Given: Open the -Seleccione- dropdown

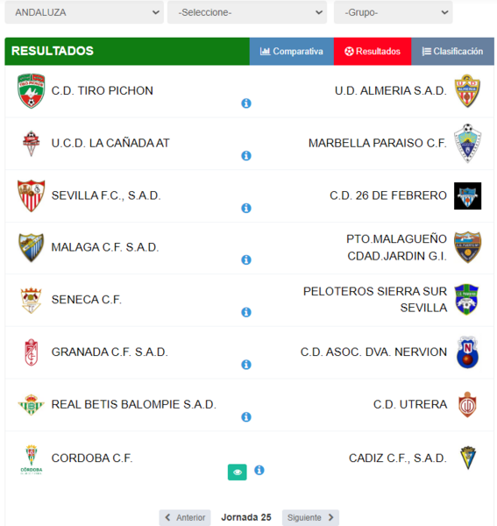Looking at the screenshot, I should pyautogui.click(x=247, y=12).
